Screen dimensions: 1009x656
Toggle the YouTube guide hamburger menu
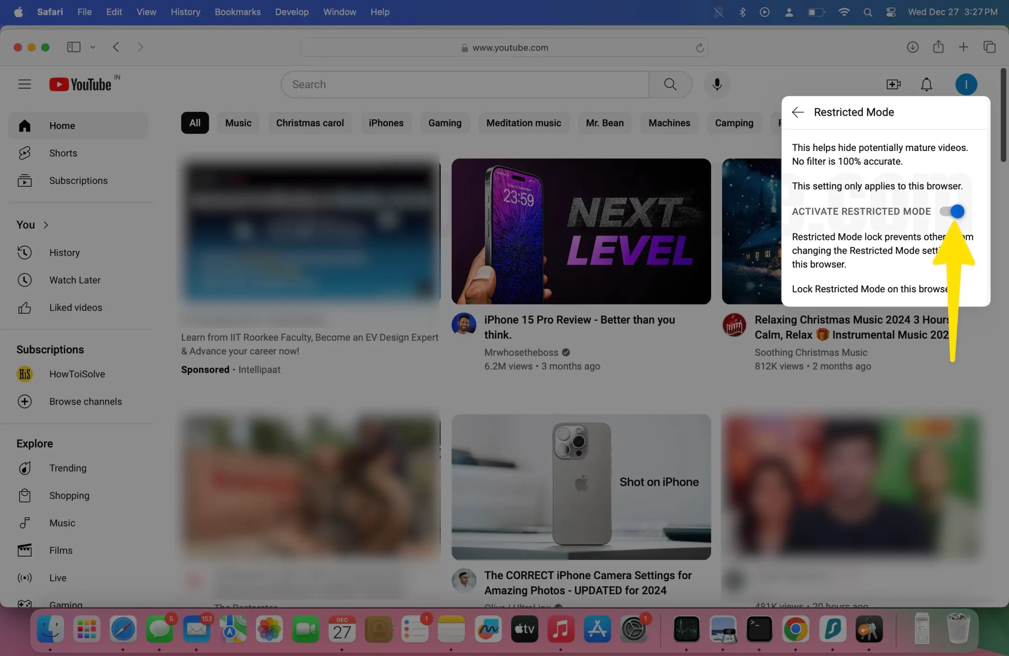24,84
